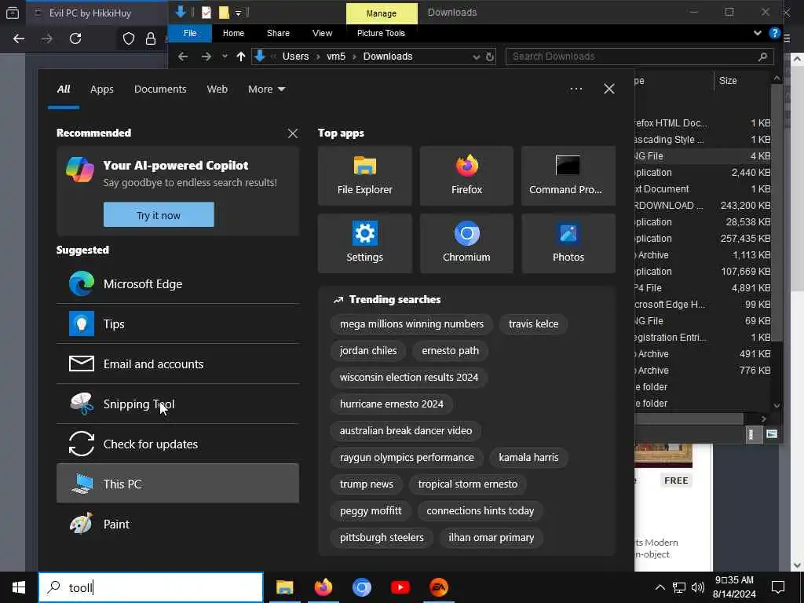Open Quick Access Toolbar customize dropdown
The image size is (804, 603).
coord(239,13)
